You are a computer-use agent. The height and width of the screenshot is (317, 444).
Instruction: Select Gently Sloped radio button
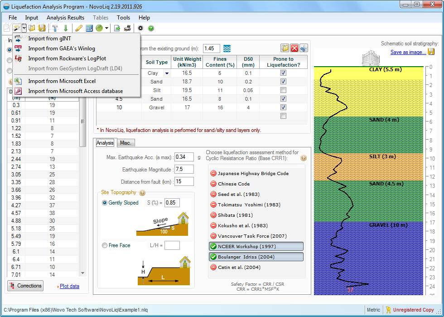[105, 203]
